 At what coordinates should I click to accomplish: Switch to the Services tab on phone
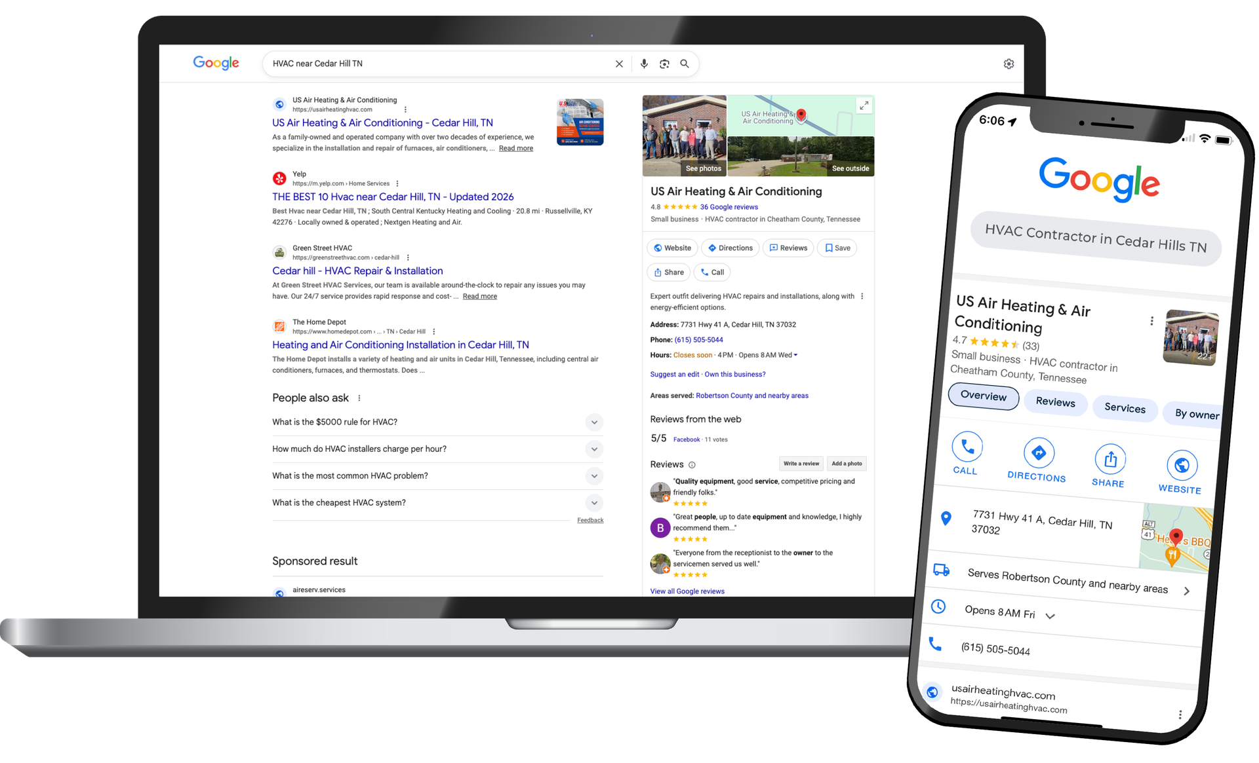coord(1125,408)
